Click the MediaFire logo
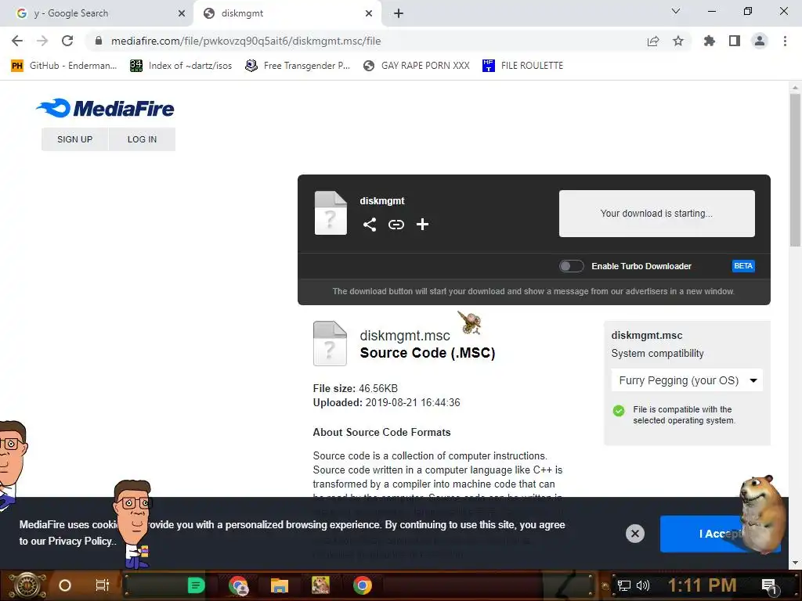Viewport: 802px width, 601px height. coord(105,108)
